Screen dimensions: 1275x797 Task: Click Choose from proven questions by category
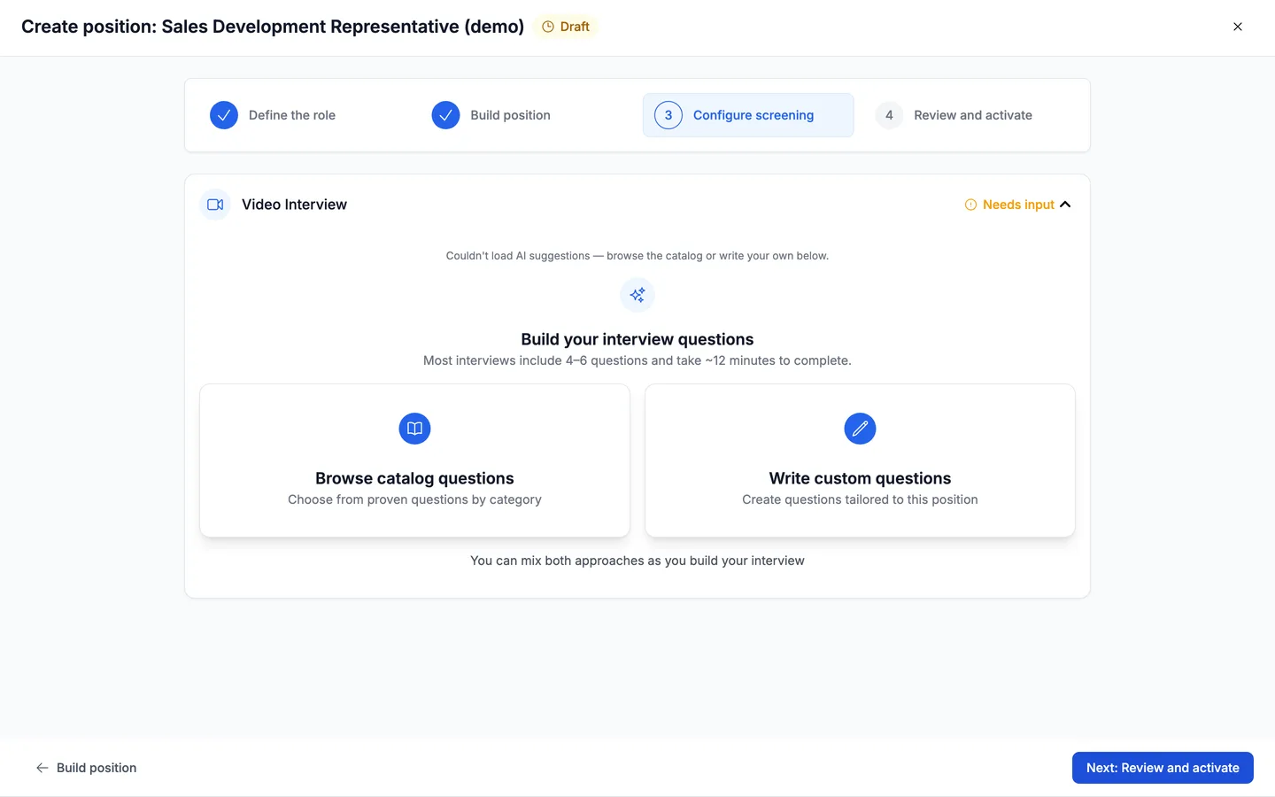pos(414,499)
